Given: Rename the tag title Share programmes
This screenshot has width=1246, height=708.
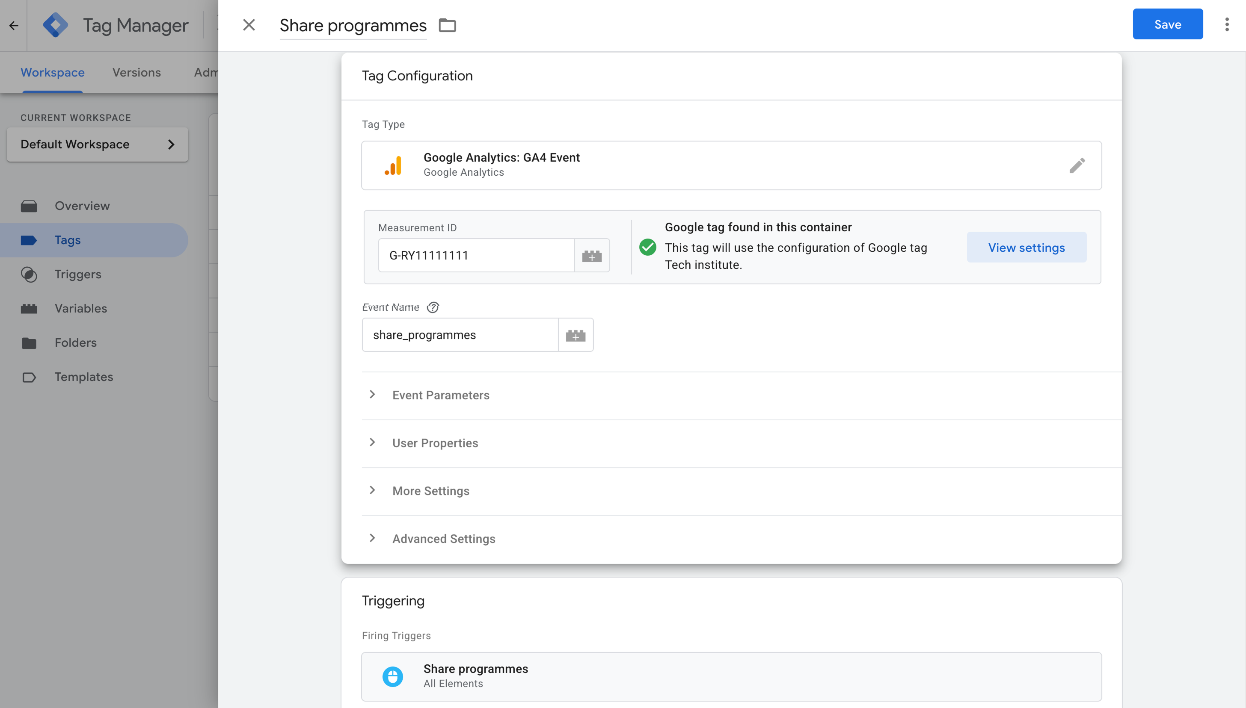Looking at the screenshot, I should coord(353,25).
